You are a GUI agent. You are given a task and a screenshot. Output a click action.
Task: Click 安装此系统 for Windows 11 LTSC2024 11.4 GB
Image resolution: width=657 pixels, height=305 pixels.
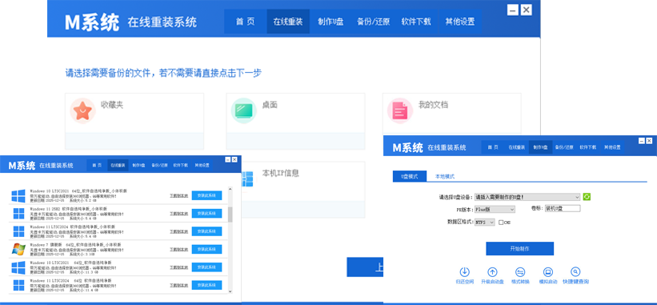206,285
